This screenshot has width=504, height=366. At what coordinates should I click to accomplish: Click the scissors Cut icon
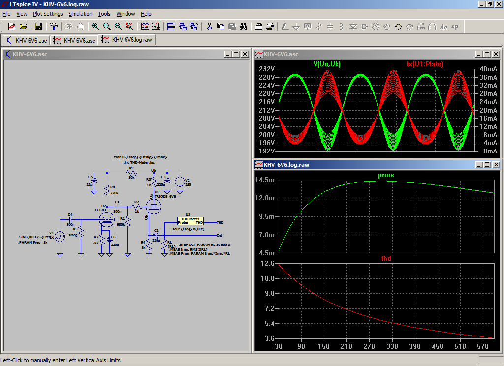pyautogui.click(x=209, y=26)
